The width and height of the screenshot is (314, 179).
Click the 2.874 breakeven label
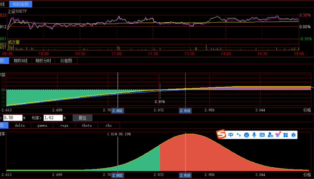(x=160, y=102)
